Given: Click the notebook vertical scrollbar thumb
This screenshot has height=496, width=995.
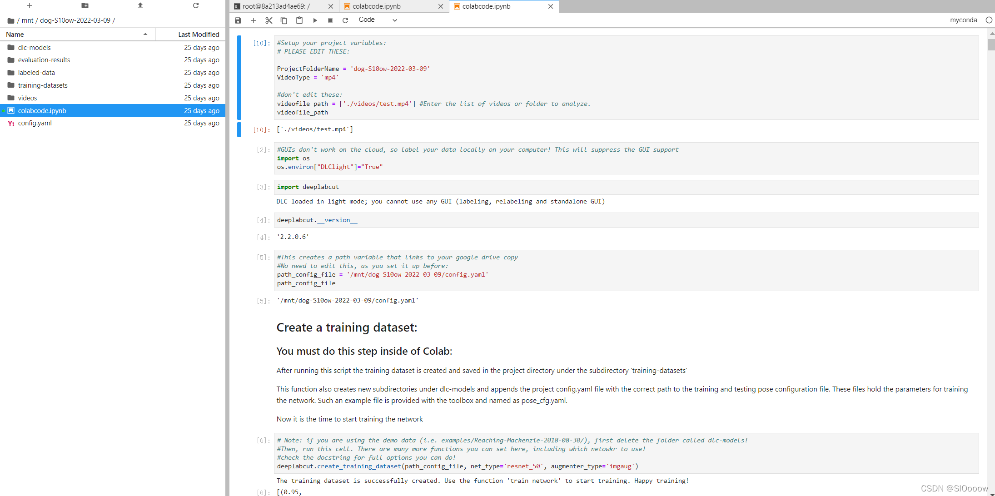Looking at the screenshot, I should click(991, 45).
